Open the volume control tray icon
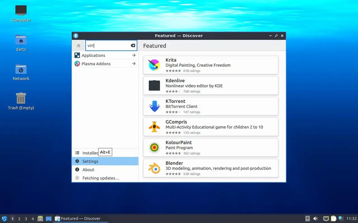Image resolution: width=358 pixels, height=223 pixels. pyautogui.click(x=315, y=219)
